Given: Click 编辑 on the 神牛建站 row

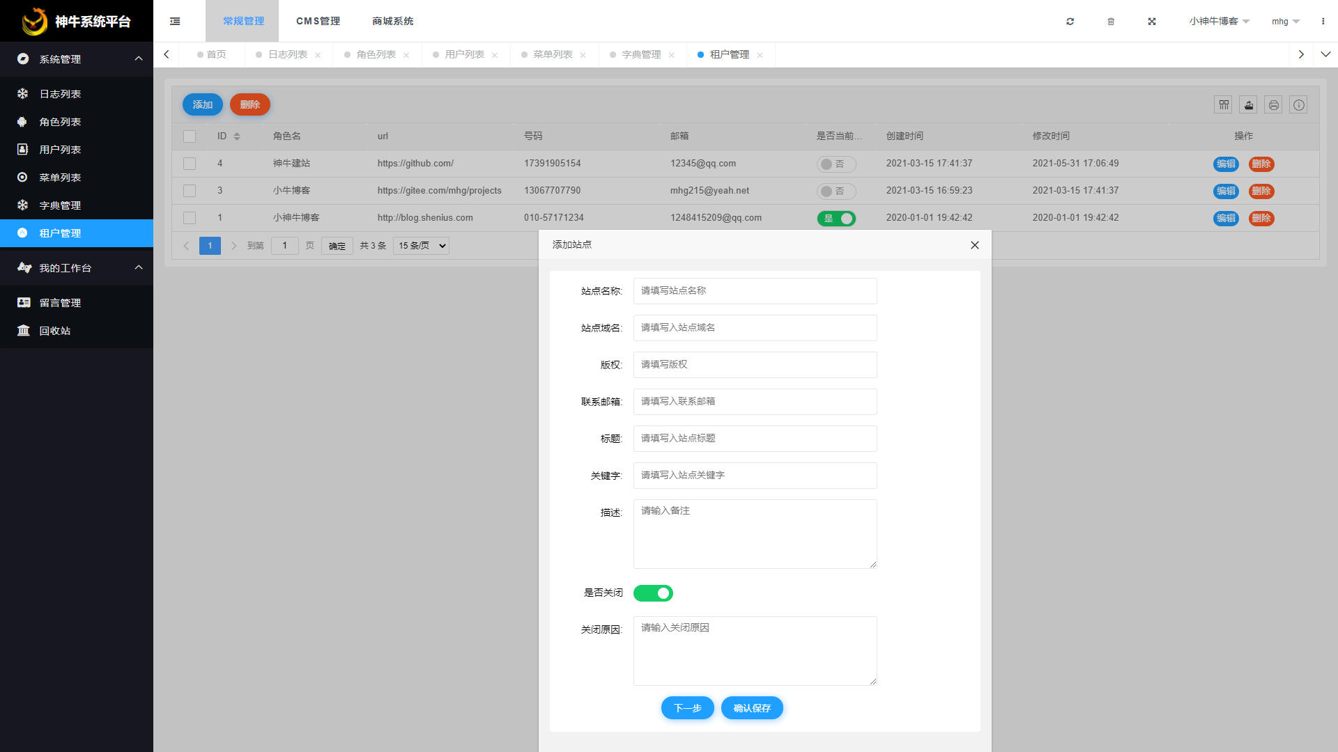Looking at the screenshot, I should pyautogui.click(x=1225, y=164).
